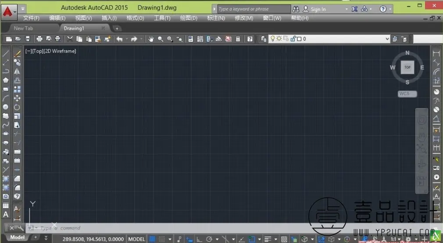Open the Quick Access Toolbar customize dropdown
The width and height of the screenshot is (443, 243).
pyautogui.click(x=23, y=9)
